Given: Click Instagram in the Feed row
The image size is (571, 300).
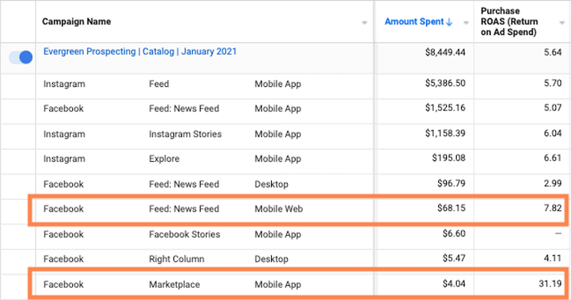Looking at the screenshot, I should click(x=64, y=84).
